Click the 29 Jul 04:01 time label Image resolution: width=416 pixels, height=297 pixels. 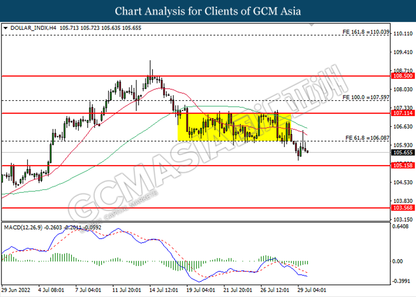point(312,290)
